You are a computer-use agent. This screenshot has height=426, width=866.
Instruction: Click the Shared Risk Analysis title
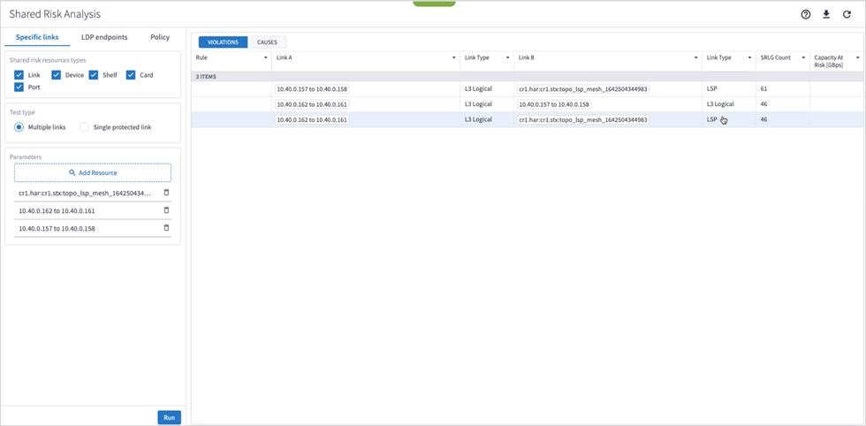click(55, 14)
